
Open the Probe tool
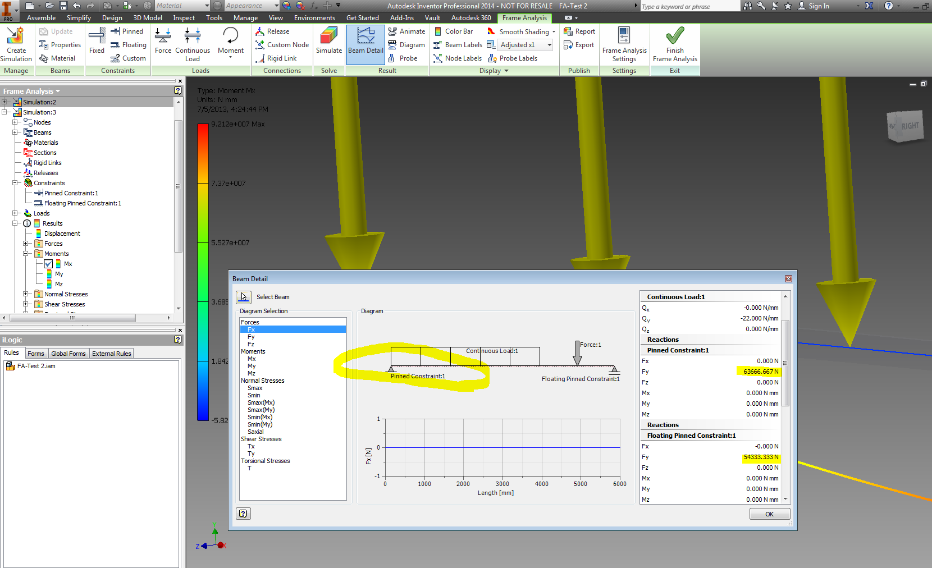[405, 58]
